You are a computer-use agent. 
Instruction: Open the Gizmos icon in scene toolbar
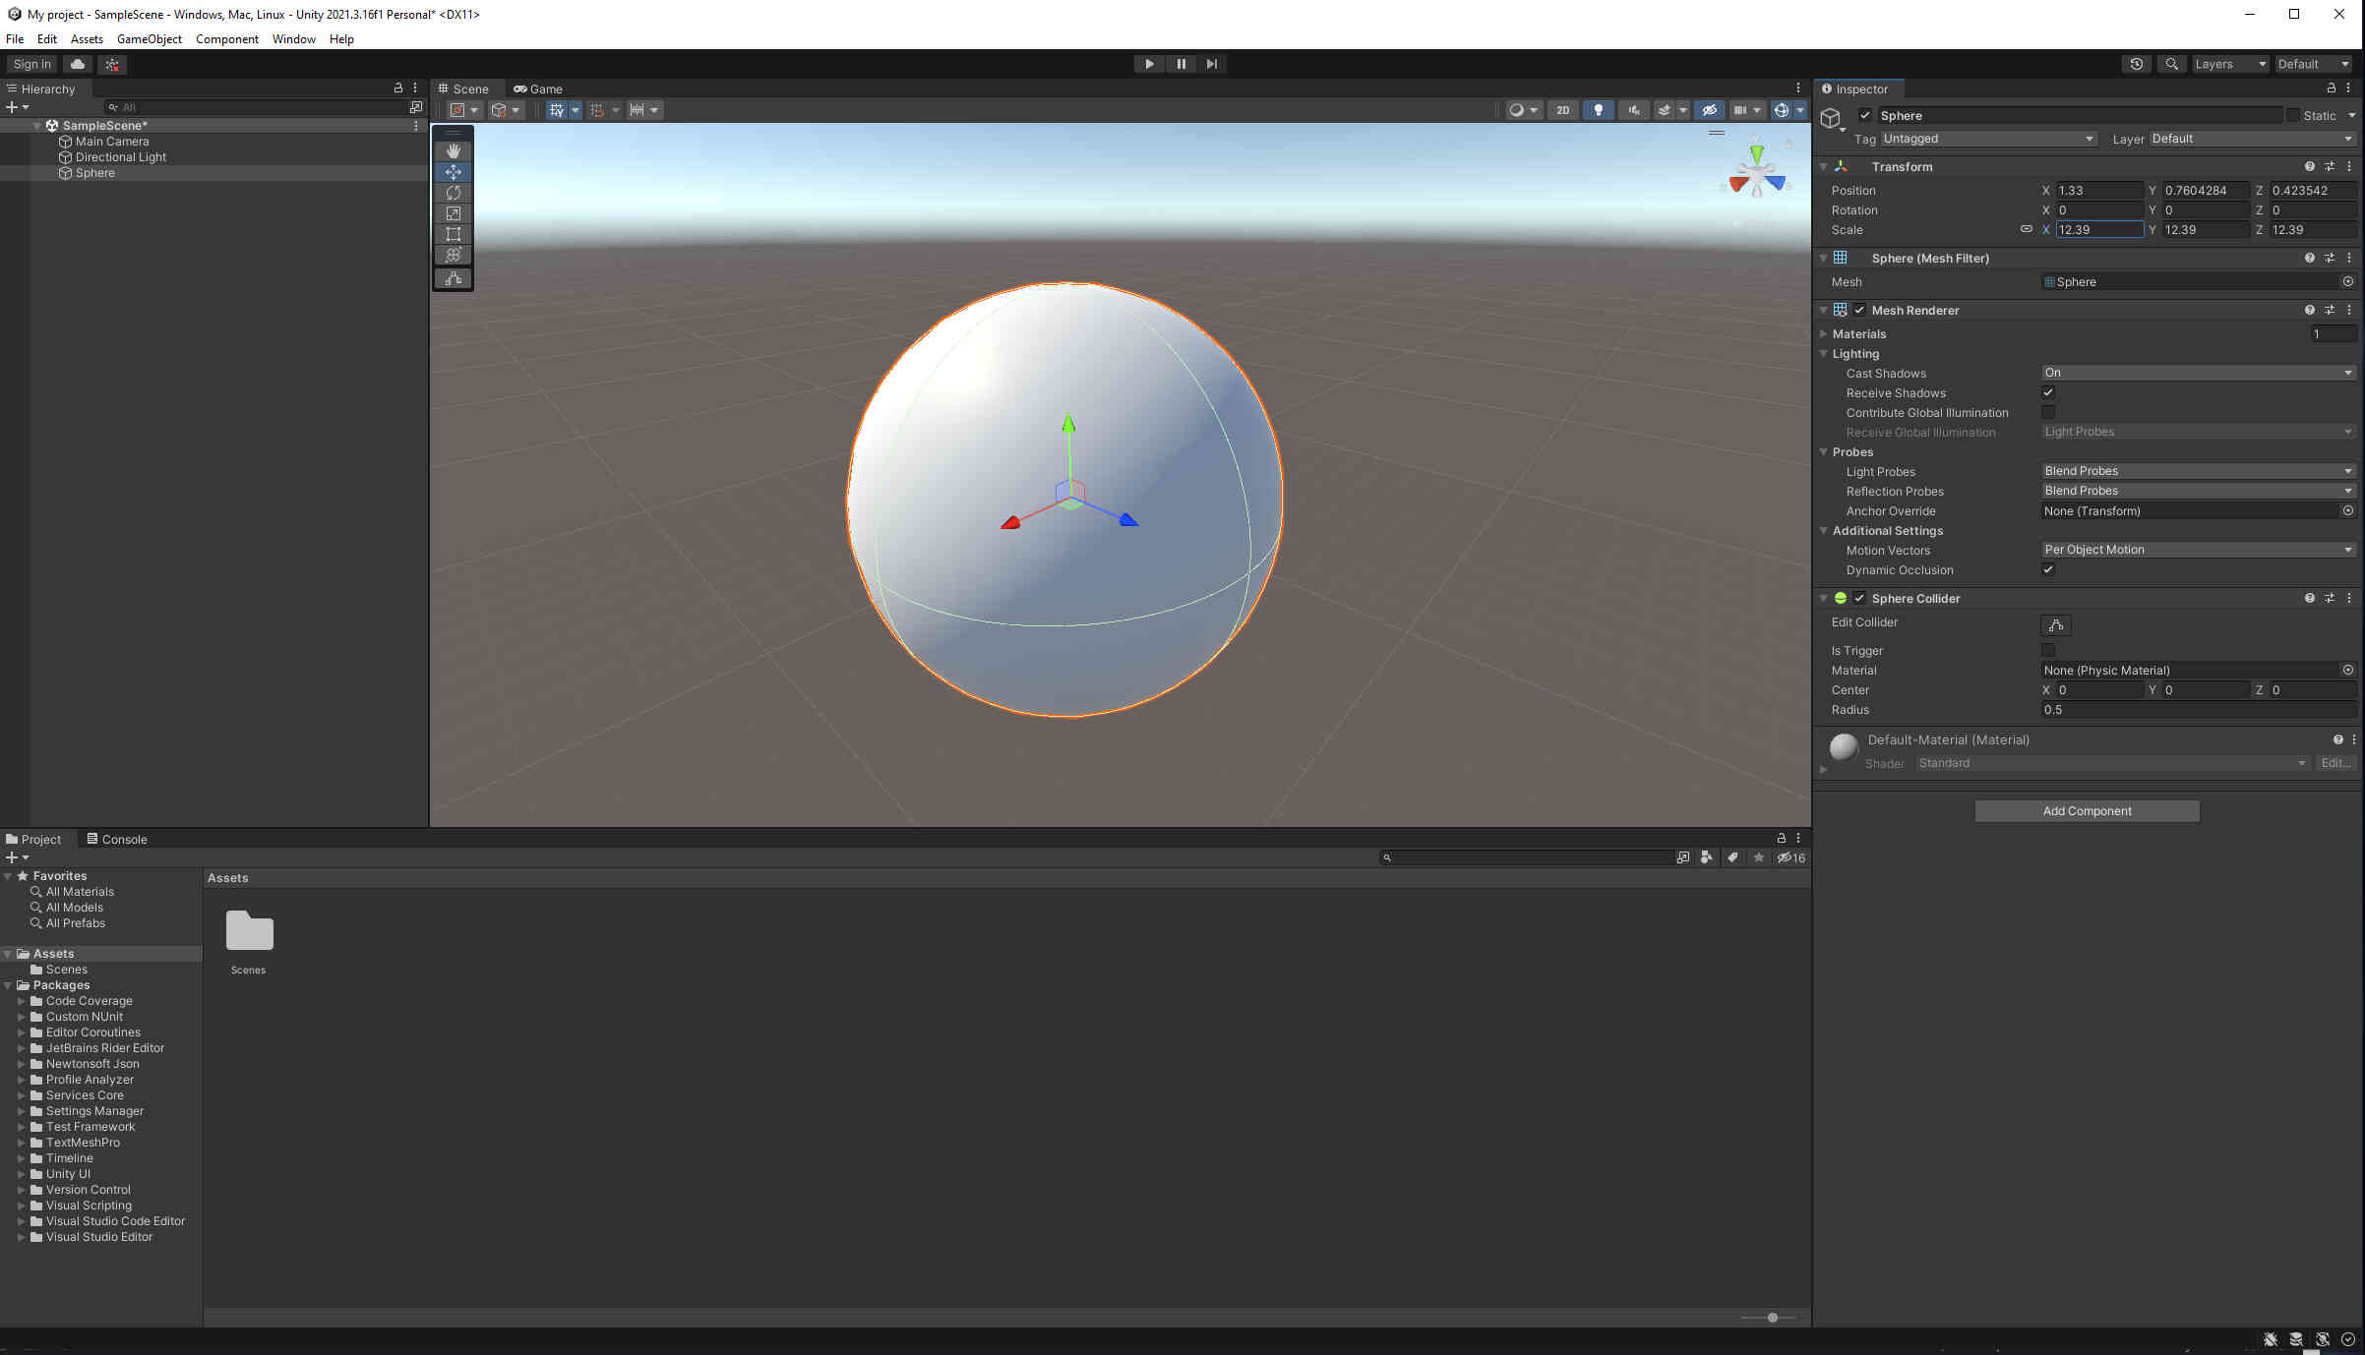1781,110
